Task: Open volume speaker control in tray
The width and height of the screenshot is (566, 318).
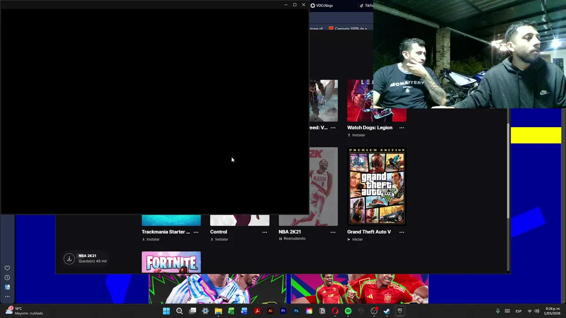Action: [x=537, y=311]
